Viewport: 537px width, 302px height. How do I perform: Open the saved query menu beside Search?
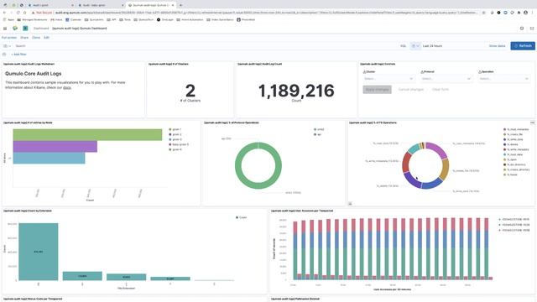(7, 46)
